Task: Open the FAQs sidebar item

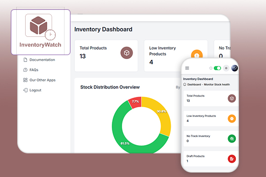Action: [31, 70]
